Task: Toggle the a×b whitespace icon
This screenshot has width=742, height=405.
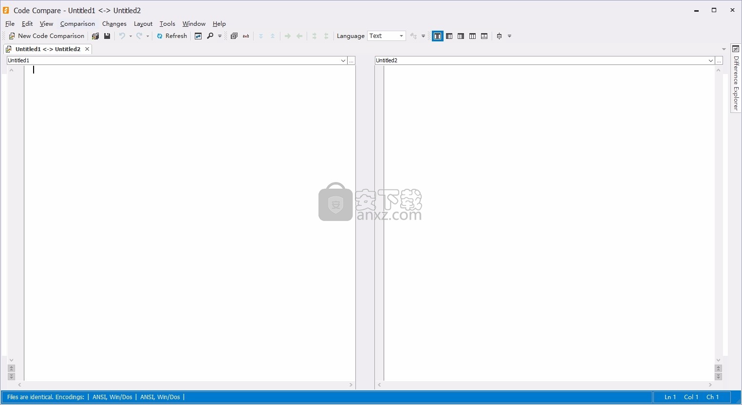Action: [246, 36]
